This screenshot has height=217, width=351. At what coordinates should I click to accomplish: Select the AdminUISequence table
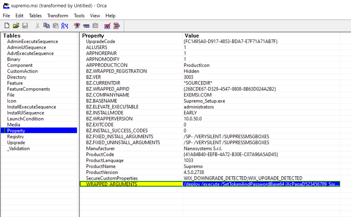click(x=27, y=47)
